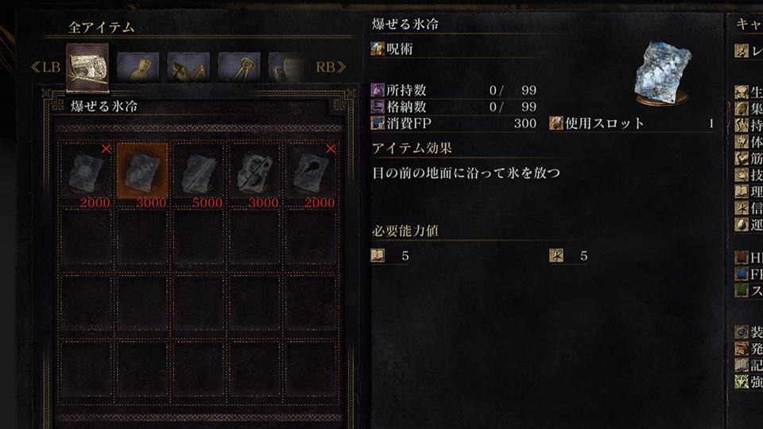
Task: Click the 所持数 held count icon
Action: (378, 90)
